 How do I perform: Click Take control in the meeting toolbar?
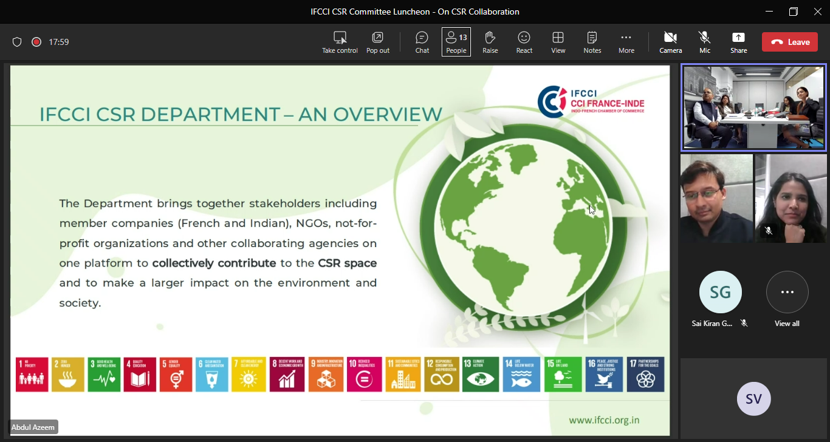pyautogui.click(x=340, y=42)
